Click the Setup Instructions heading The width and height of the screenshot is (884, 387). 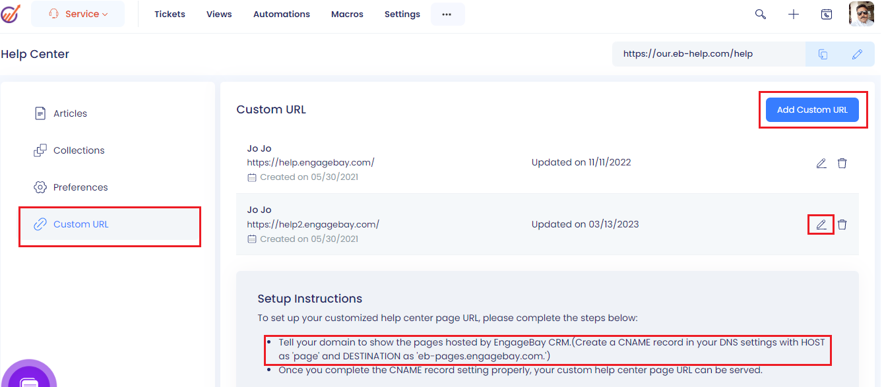(310, 299)
